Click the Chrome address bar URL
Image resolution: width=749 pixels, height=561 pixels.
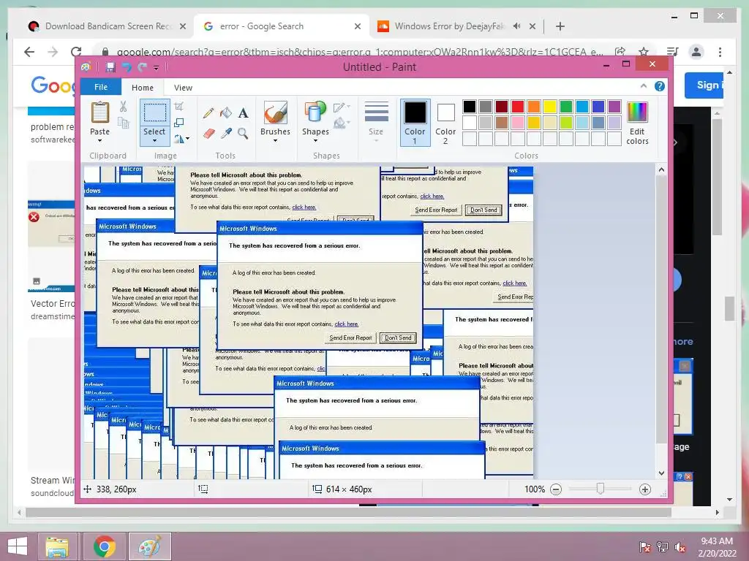point(360,52)
